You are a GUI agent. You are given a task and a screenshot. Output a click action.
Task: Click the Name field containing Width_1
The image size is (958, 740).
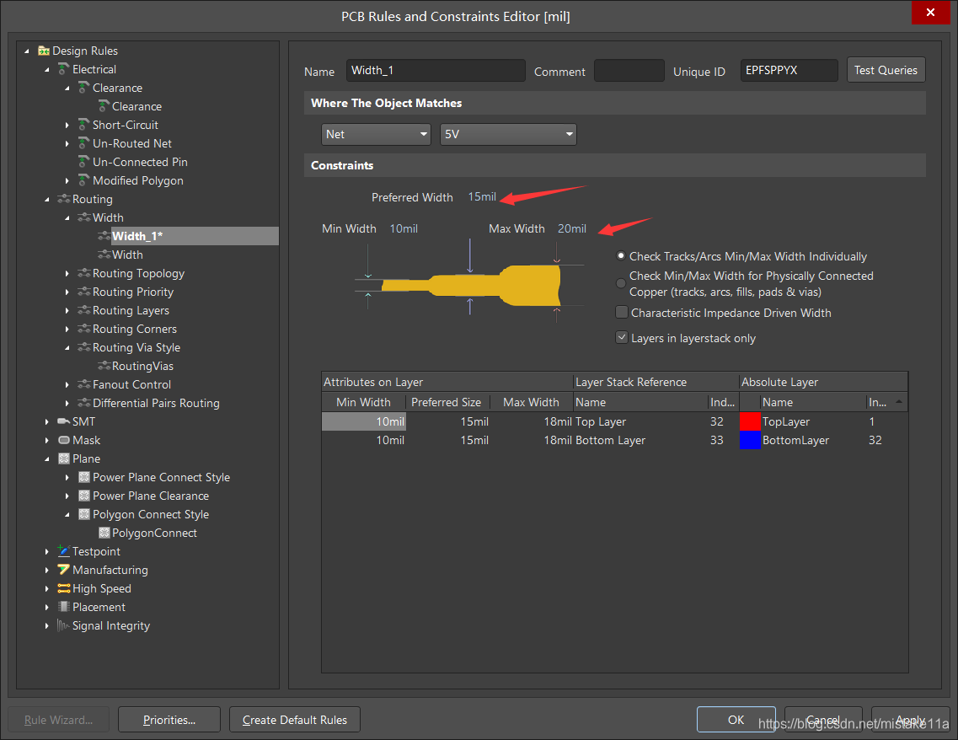pyautogui.click(x=436, y=71)
